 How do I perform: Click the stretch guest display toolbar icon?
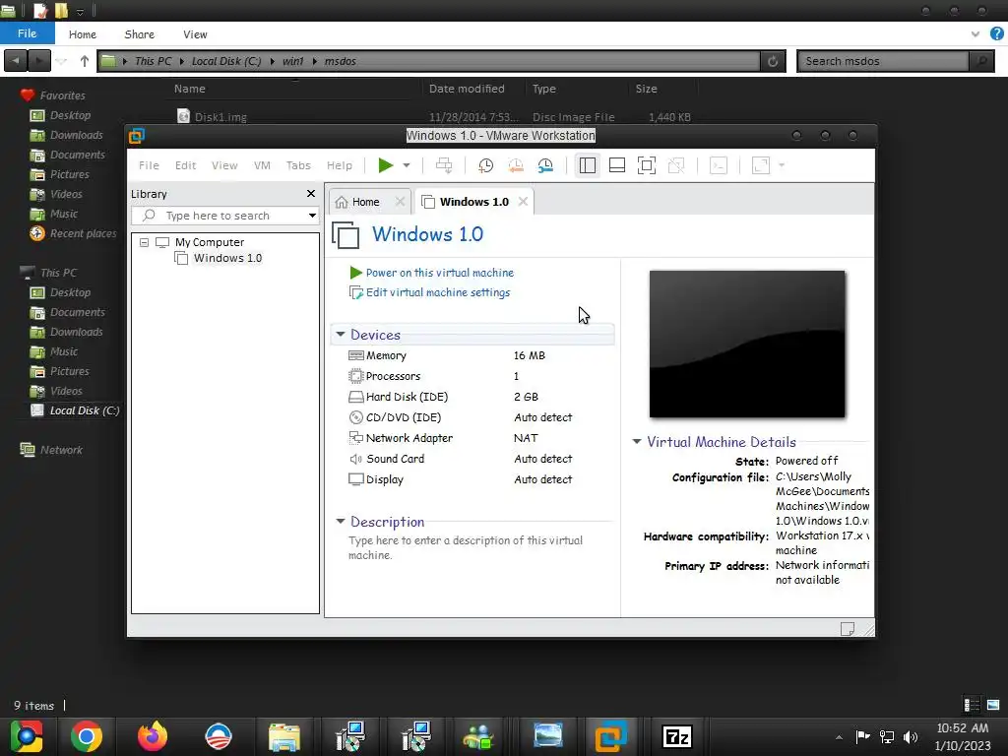point(761,165)
